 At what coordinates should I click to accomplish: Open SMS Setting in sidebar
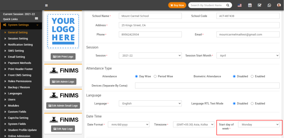coord(16,51)
